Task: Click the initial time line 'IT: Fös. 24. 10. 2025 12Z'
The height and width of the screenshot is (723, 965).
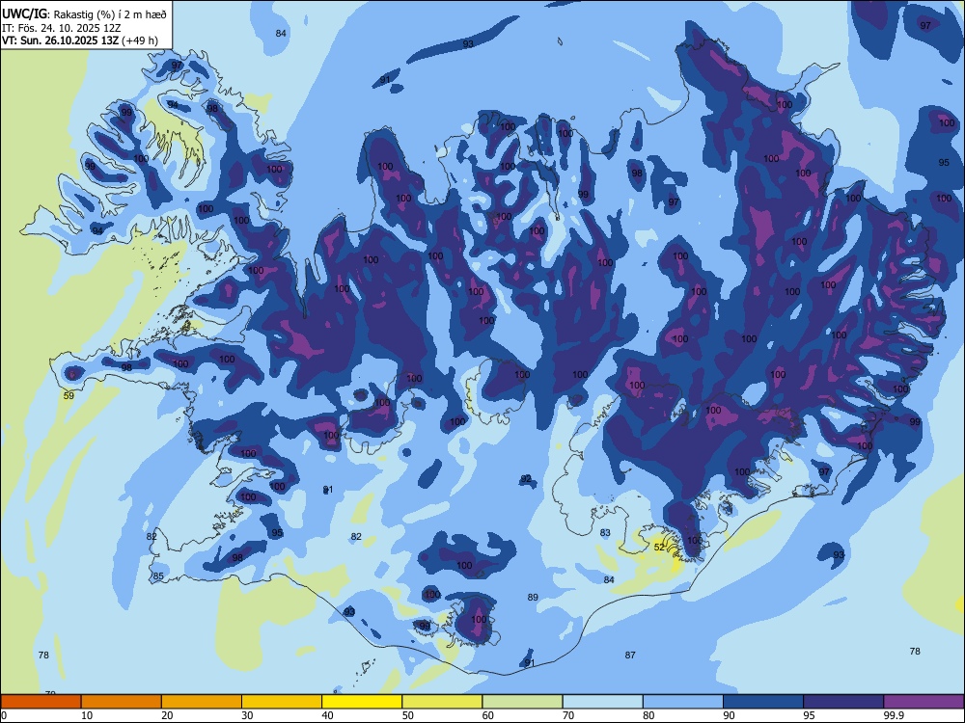Action: pos(62,28)
